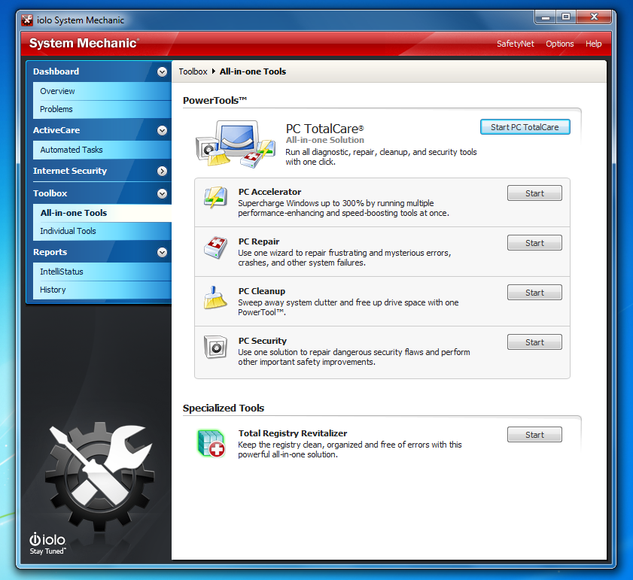Screen dimensions: 633x580
Task: Click the PC Accelerator lightning icon
Action: [x=215, y=197]
